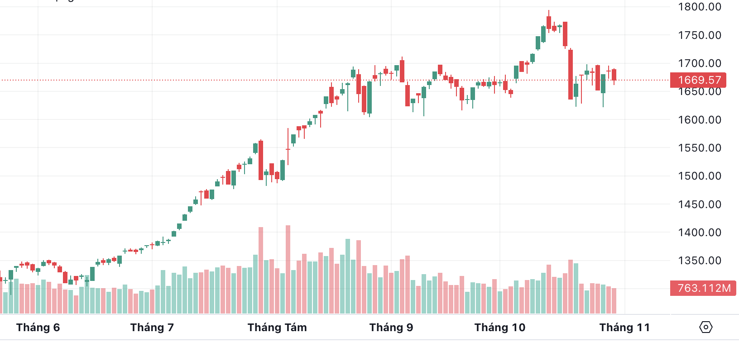The image size is (739, 342).
Task: Click the 1350.00 price scale value
Action: tap(699, 261)
